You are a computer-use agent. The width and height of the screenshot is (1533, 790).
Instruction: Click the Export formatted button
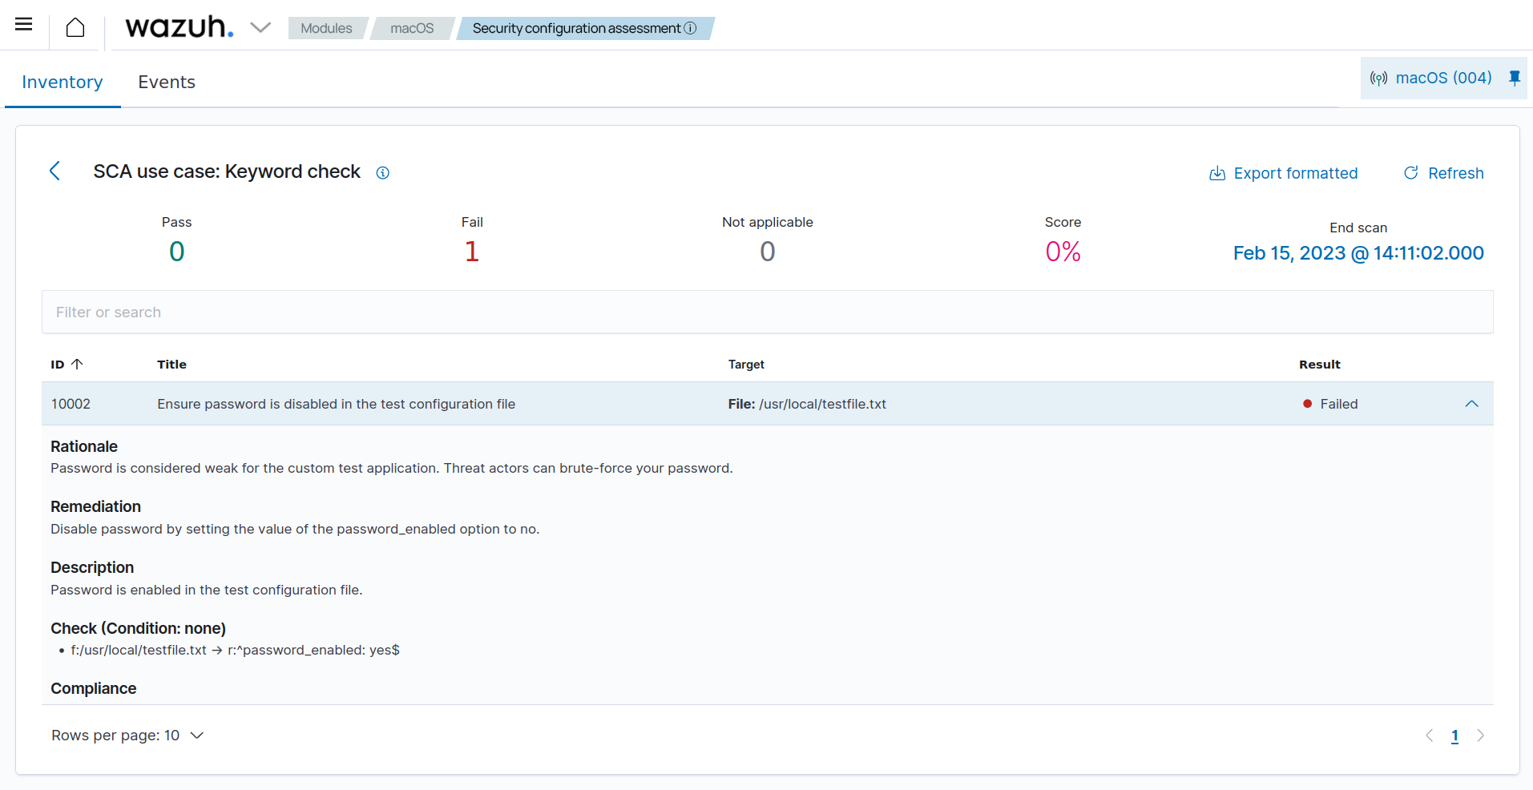1284,173
